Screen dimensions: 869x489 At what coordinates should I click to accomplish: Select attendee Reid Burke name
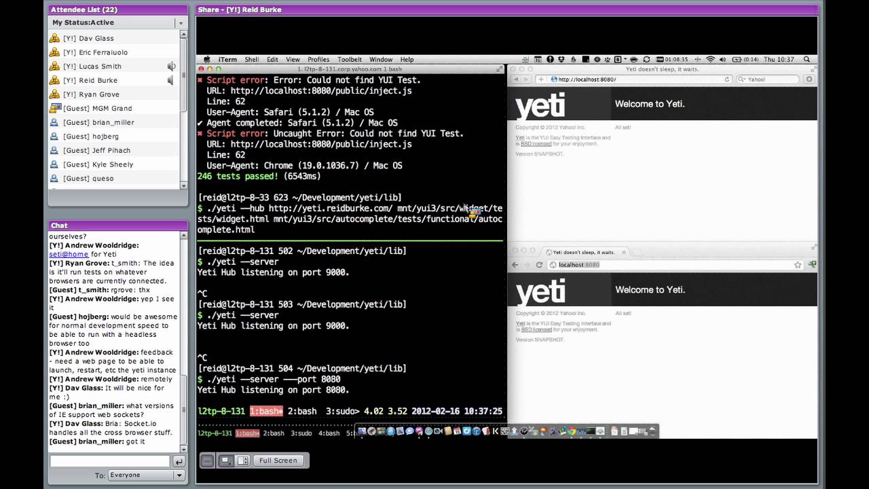(90, 80)
